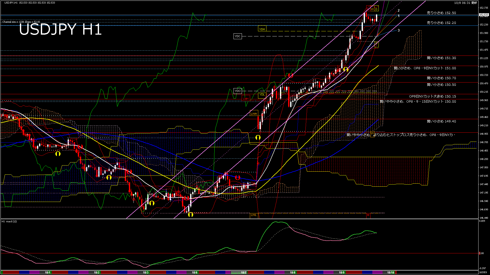Click the 10/8 06:31 更新 timestamp
Screen dimensions: 490x275
click(465, 3)
